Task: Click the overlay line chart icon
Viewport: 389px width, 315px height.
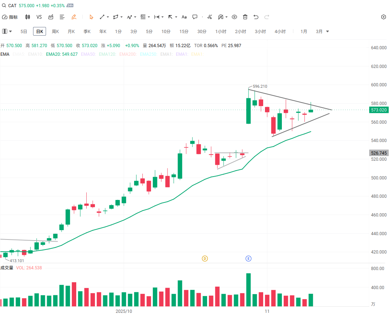Action: pyautogui.click(x=51, y=17)
